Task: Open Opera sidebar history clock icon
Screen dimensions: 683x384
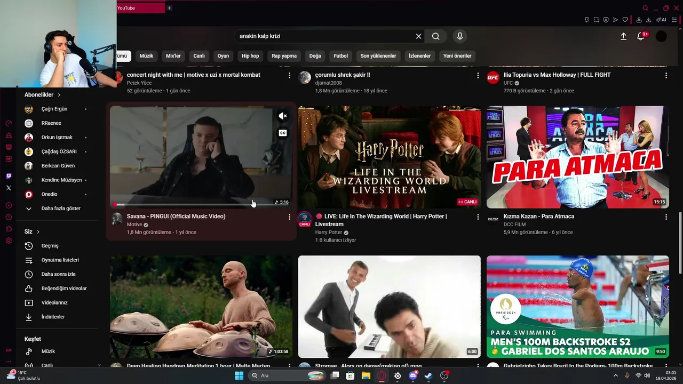Action: [9, 217]
